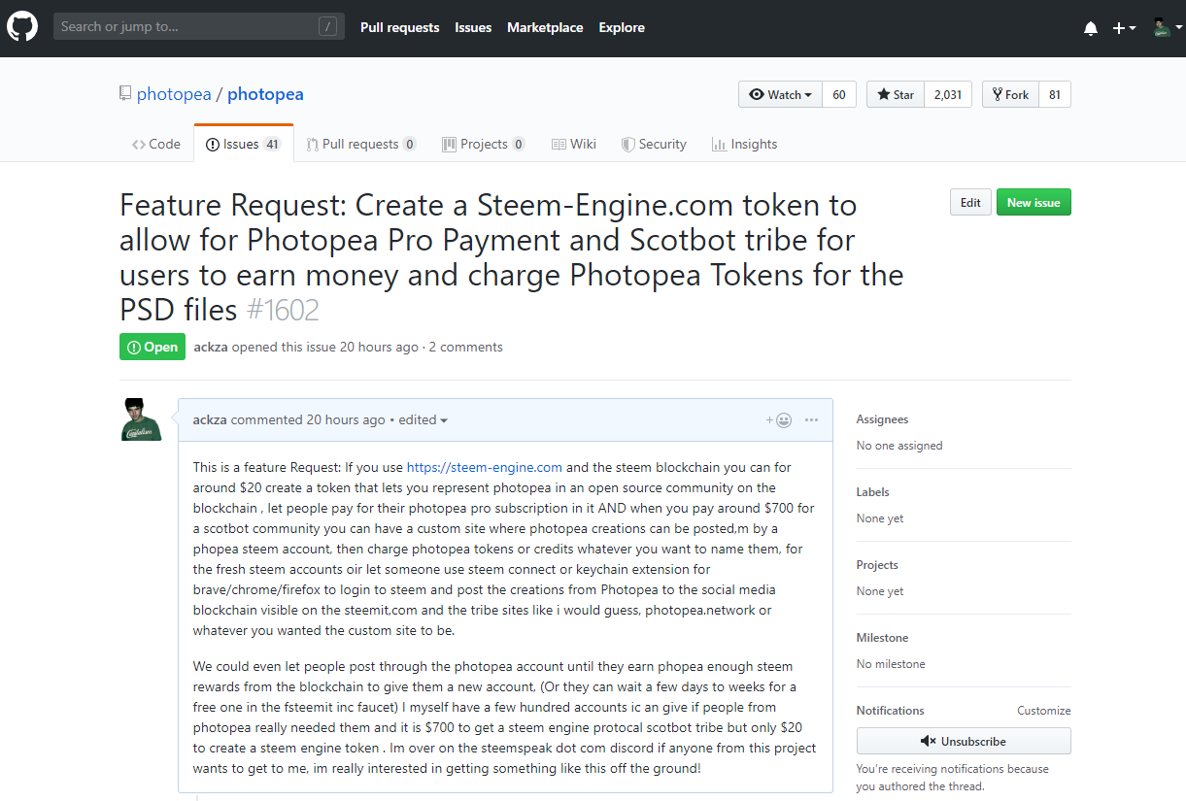Add a reaction with the smiley icon

coord(779,420)
